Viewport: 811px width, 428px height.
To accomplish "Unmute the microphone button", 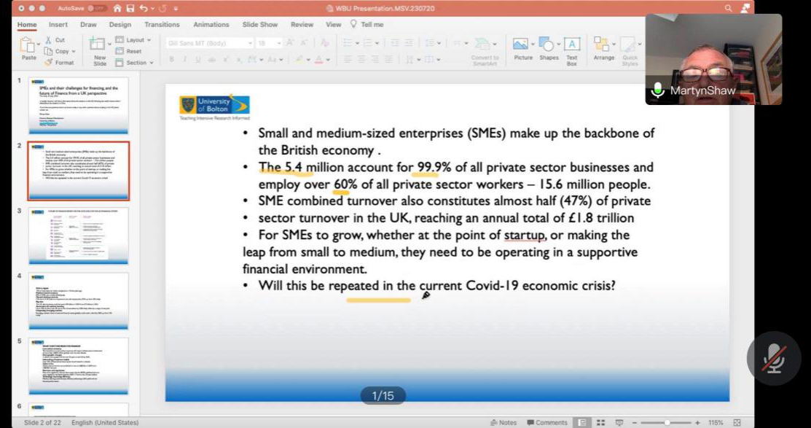I will click(773, 358).
